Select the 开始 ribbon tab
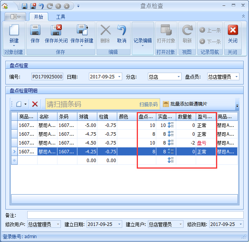The height and width of the screenshot is (242, 249). (38, 17)
